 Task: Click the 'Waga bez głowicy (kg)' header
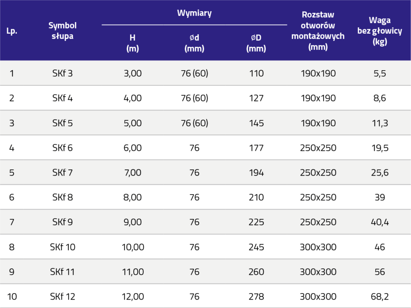pyautogui.click(x=379, y=31)
